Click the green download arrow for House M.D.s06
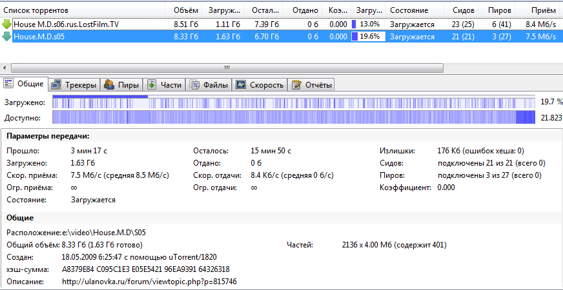 (x=7, y=24)
